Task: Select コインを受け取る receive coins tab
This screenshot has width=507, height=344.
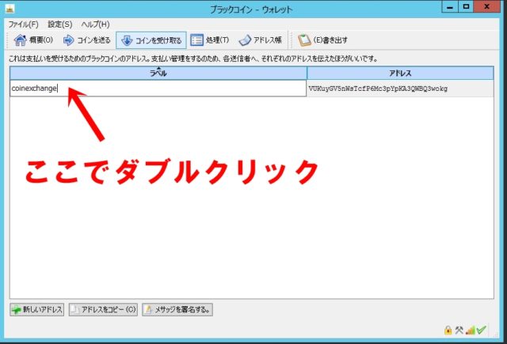Action: tap(151, 40)
